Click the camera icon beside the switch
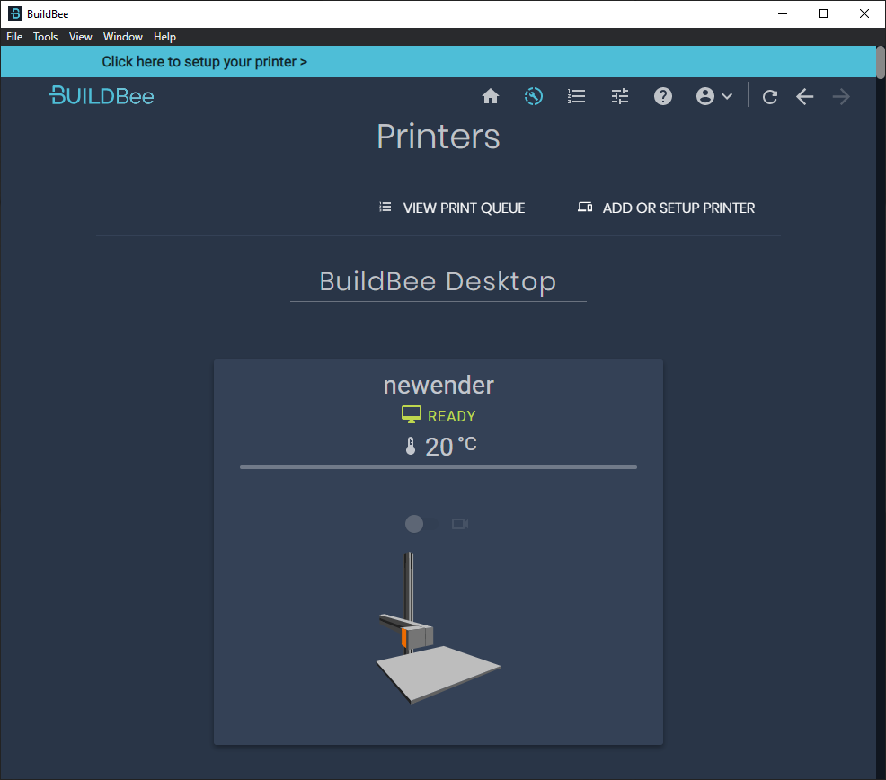 (460, 524)
